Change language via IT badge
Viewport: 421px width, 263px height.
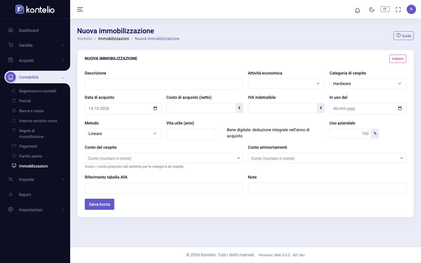click(x=385, y=9)
